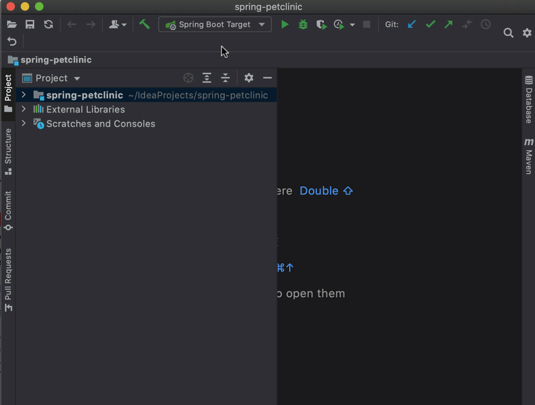Select External Libraries tree row
Image resolution: width=535 pixels, height=405 pixels.
tap(146, 109)
